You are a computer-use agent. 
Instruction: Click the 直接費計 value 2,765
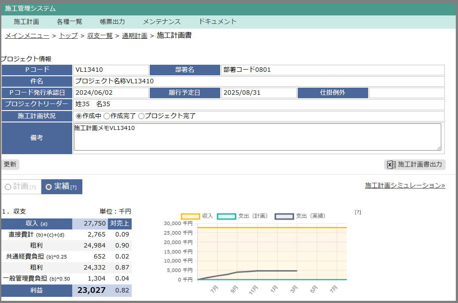coord(96,234)
